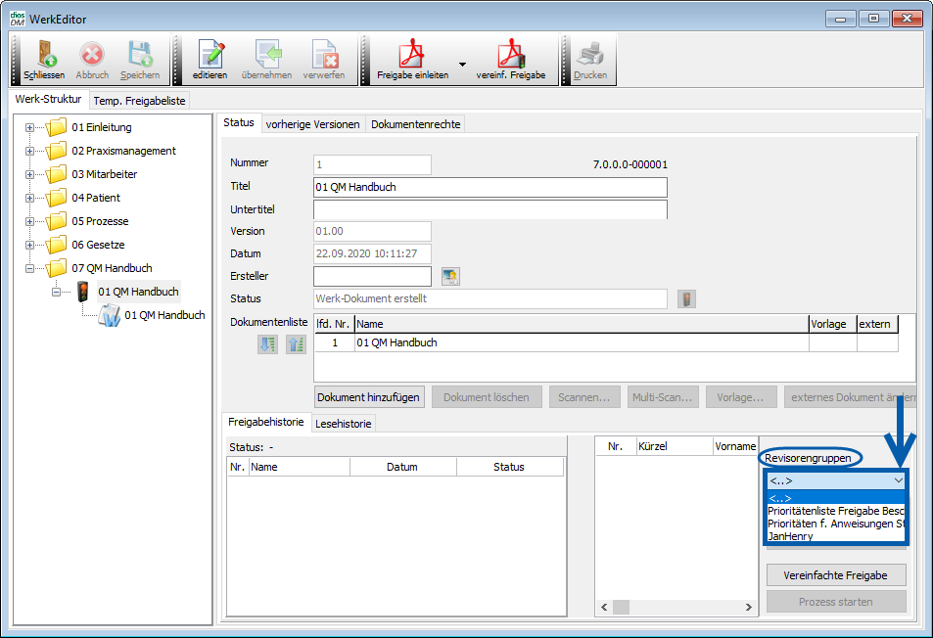933x638 pixels.
Task: Click the Ersteller user picker icon
Action: [450, 277]
